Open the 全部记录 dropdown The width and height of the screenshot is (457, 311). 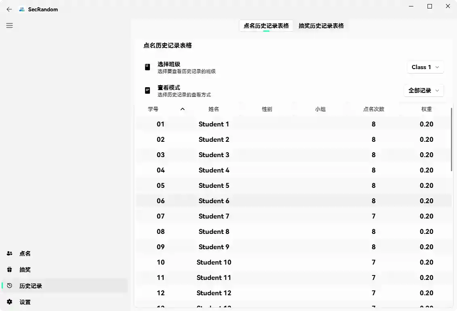point(423,90)
